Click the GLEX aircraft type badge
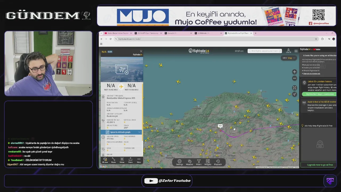This screenshot has height=192, width=341. tap(110, 52)
